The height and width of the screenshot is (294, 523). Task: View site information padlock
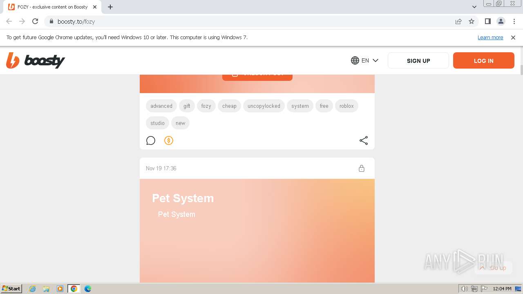(51, 21)
